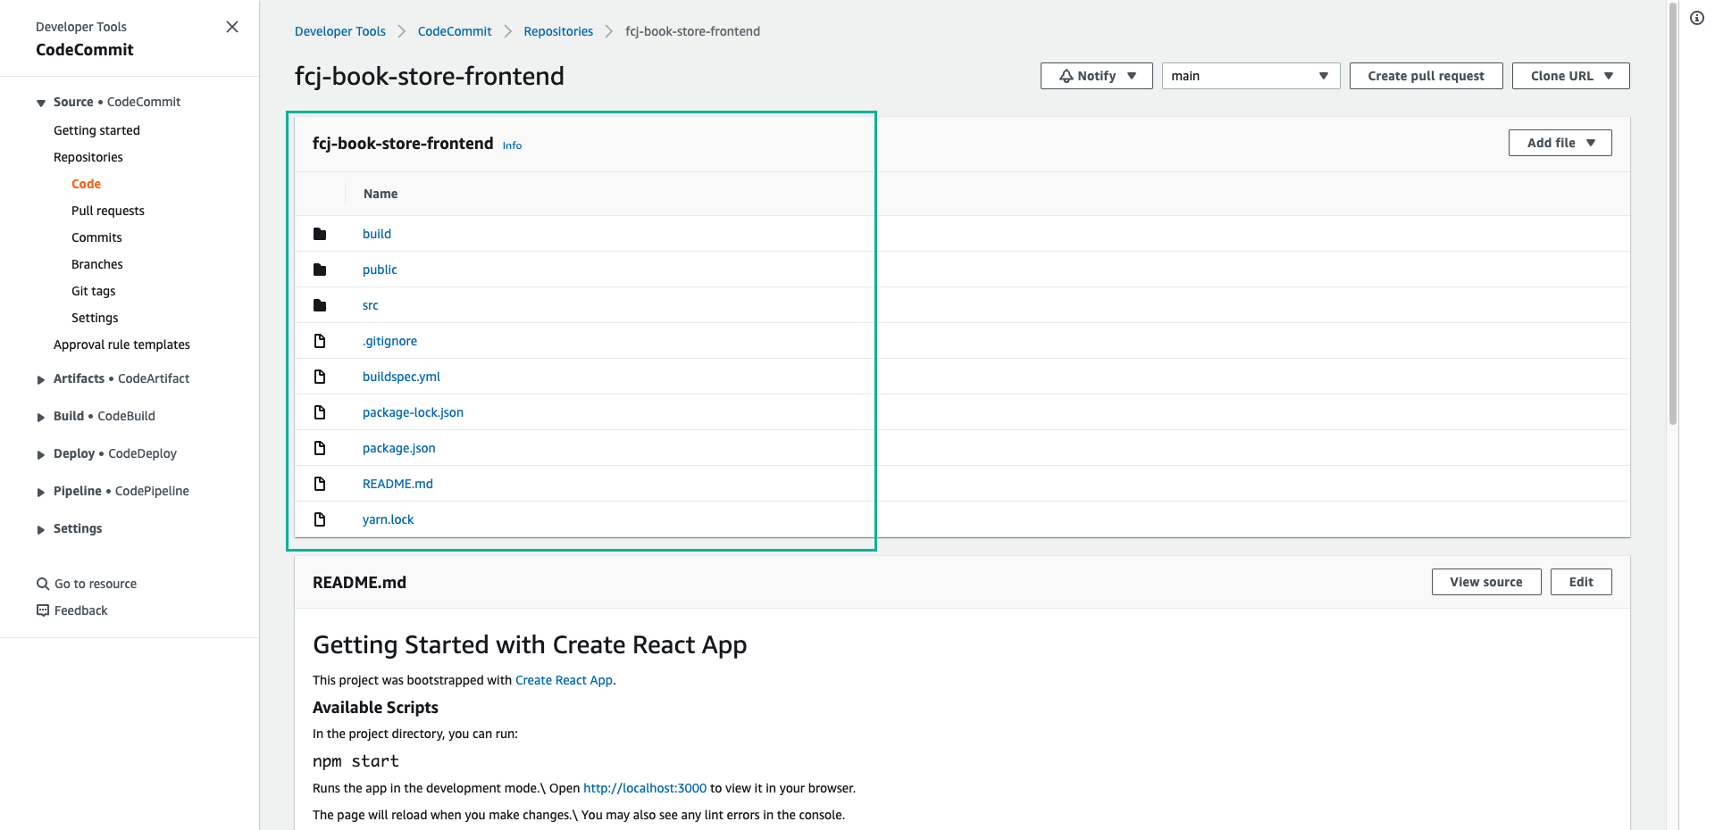1715x830 pixels.
Task: Click the folder icon beside src
Action: click(320, 305)
